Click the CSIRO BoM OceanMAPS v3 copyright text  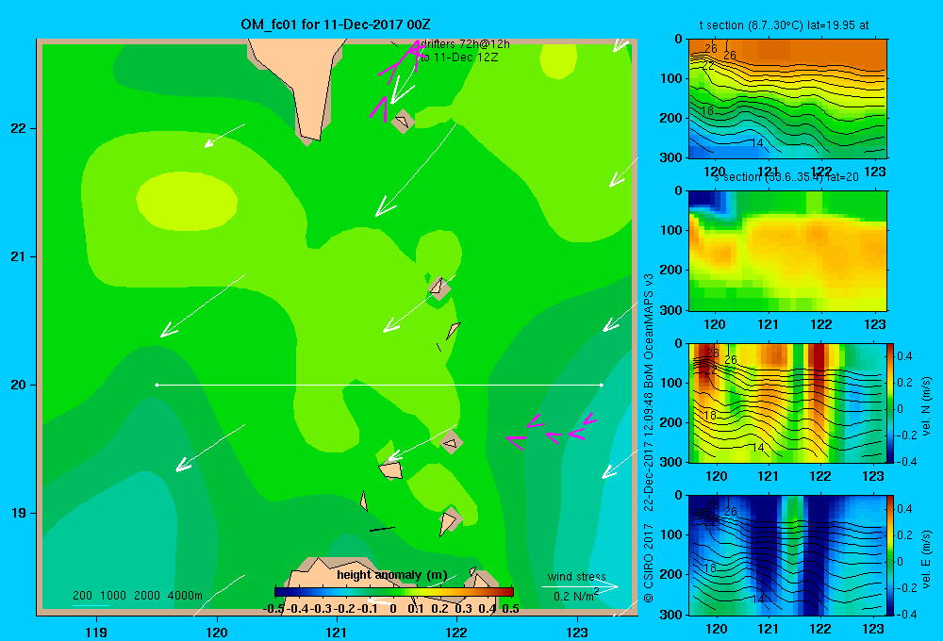pos(649,437)
